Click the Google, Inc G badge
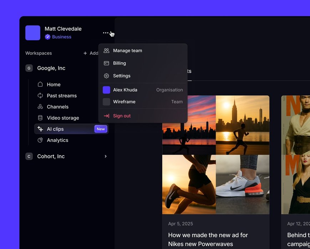This screenshot has width=310, height=249. (29, 68)
